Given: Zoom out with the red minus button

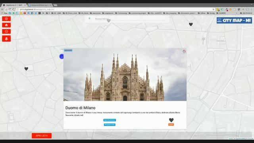Looking at the screenshot, I should (x=6, y=31).
